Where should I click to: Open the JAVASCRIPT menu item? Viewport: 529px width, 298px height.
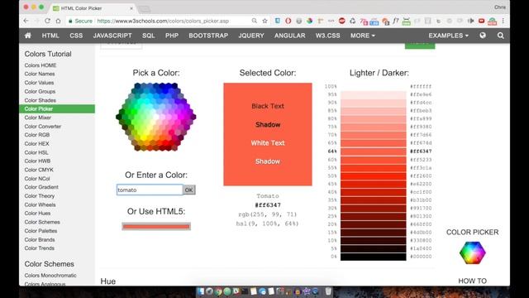[112, 36]
